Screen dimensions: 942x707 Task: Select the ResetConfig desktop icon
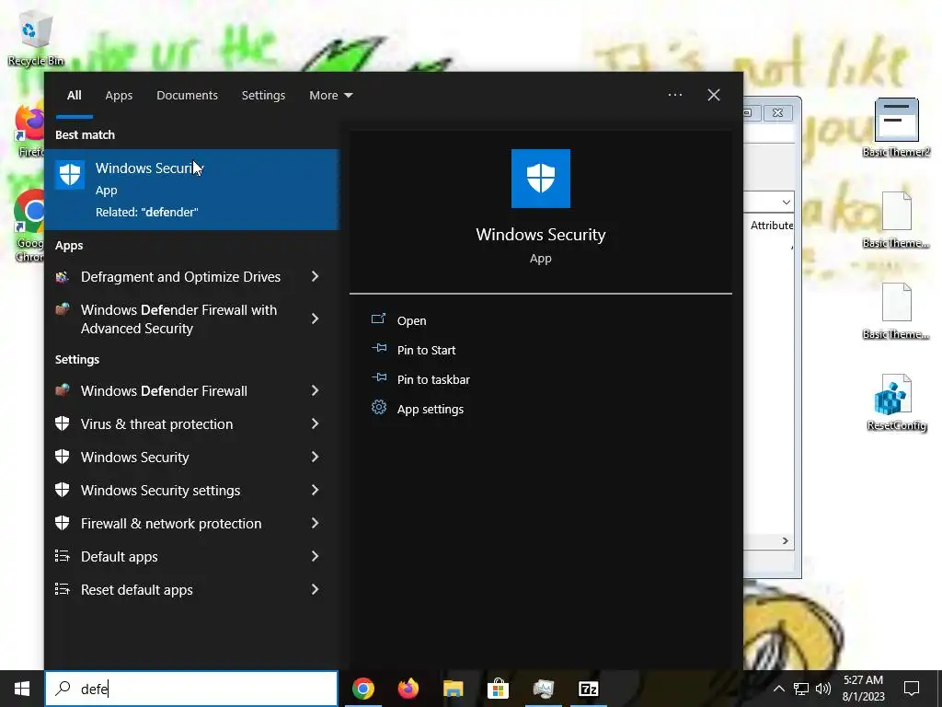896,402
